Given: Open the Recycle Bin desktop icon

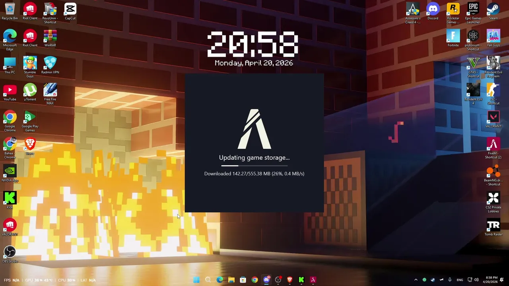Looking at the screenshot, I should click(10, 11).
